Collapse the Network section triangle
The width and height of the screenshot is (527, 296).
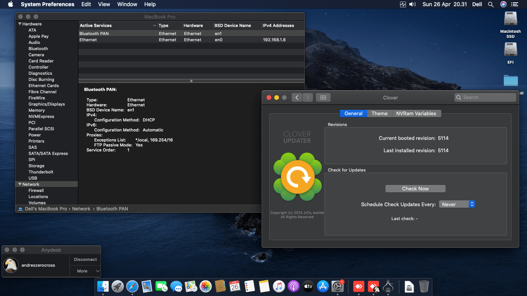(x=20, y=184)
